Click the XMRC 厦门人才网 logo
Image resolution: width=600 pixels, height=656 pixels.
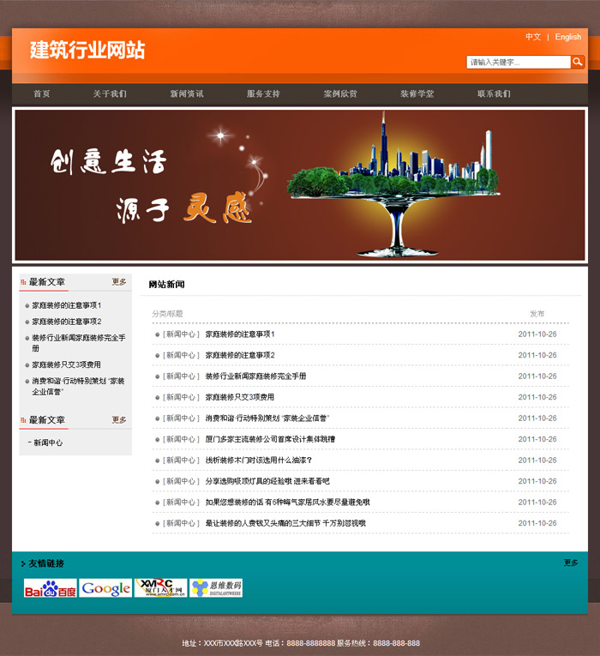tap(160, 588)
